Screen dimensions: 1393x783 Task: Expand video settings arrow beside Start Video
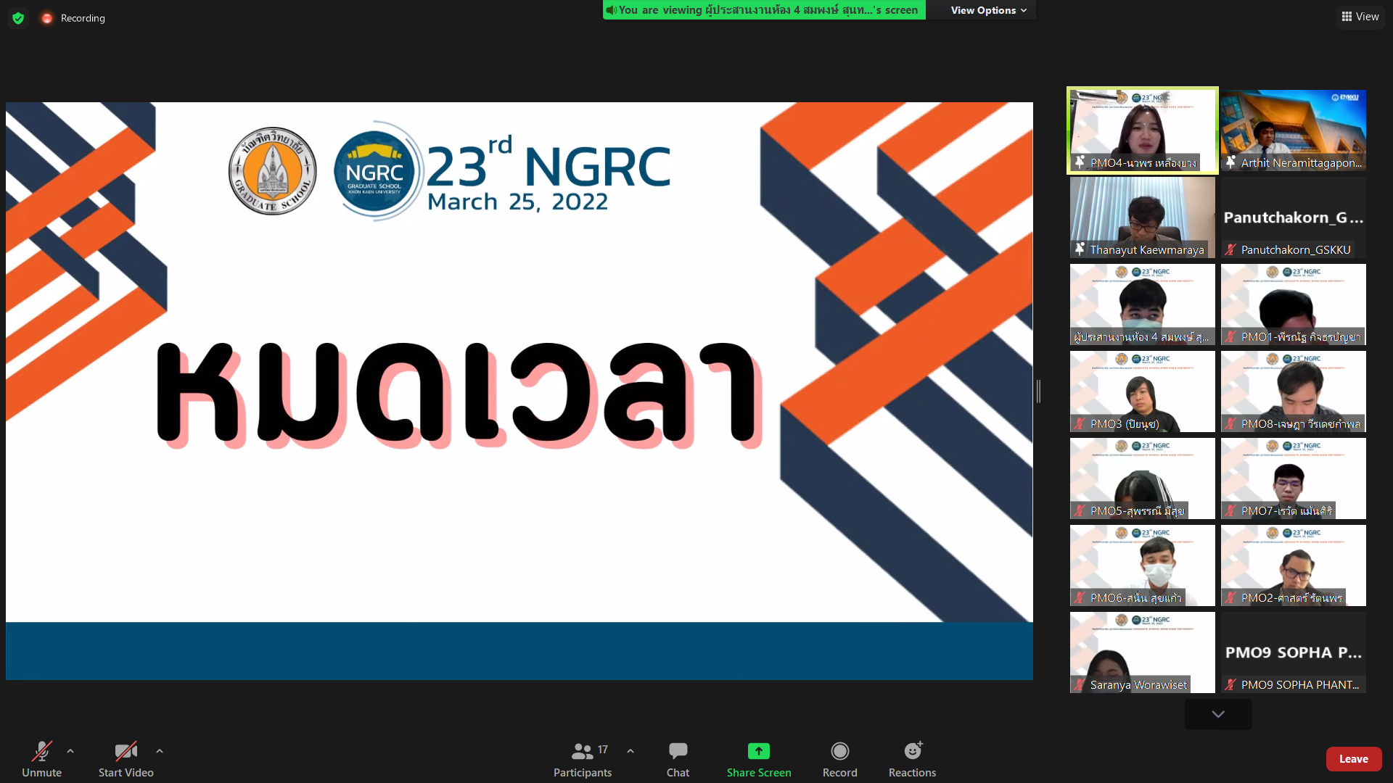tap(160, 751)
